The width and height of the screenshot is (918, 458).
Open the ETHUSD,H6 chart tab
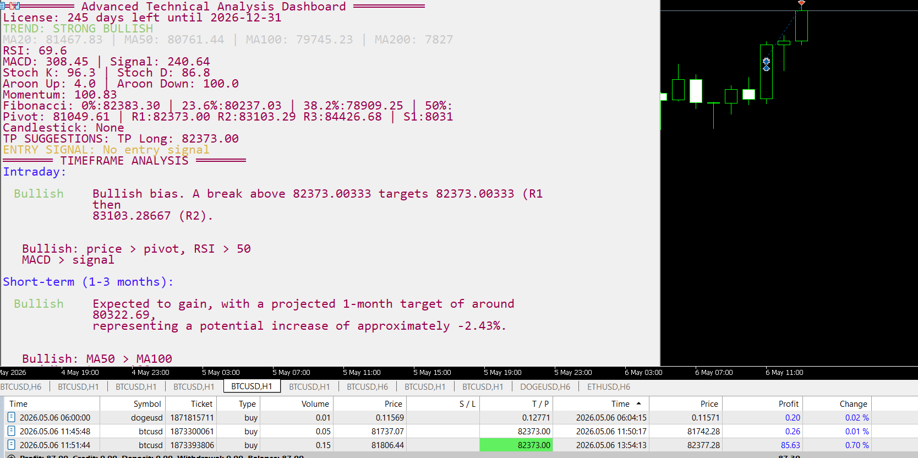click(609, 386)
